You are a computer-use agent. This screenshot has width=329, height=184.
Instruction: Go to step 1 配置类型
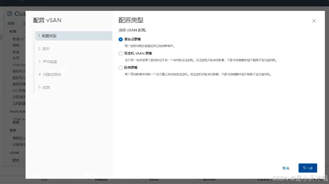pyautogui.click(x=74, y=36)
